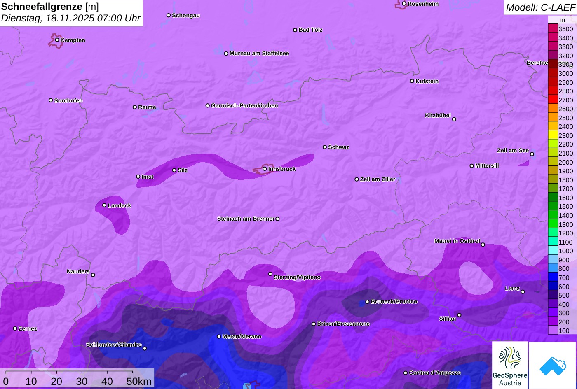Click the 700 m blue legend swatch
This screenshot has width=577, height=389.
tap(553, 277)
